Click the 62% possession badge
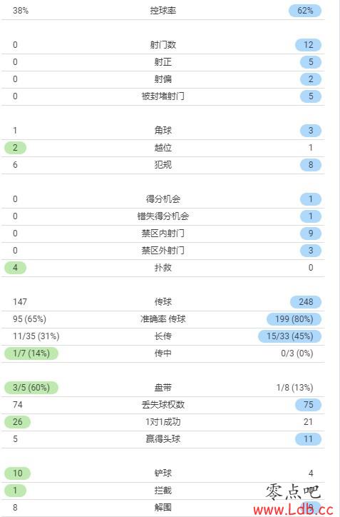 tap(305, 11)
